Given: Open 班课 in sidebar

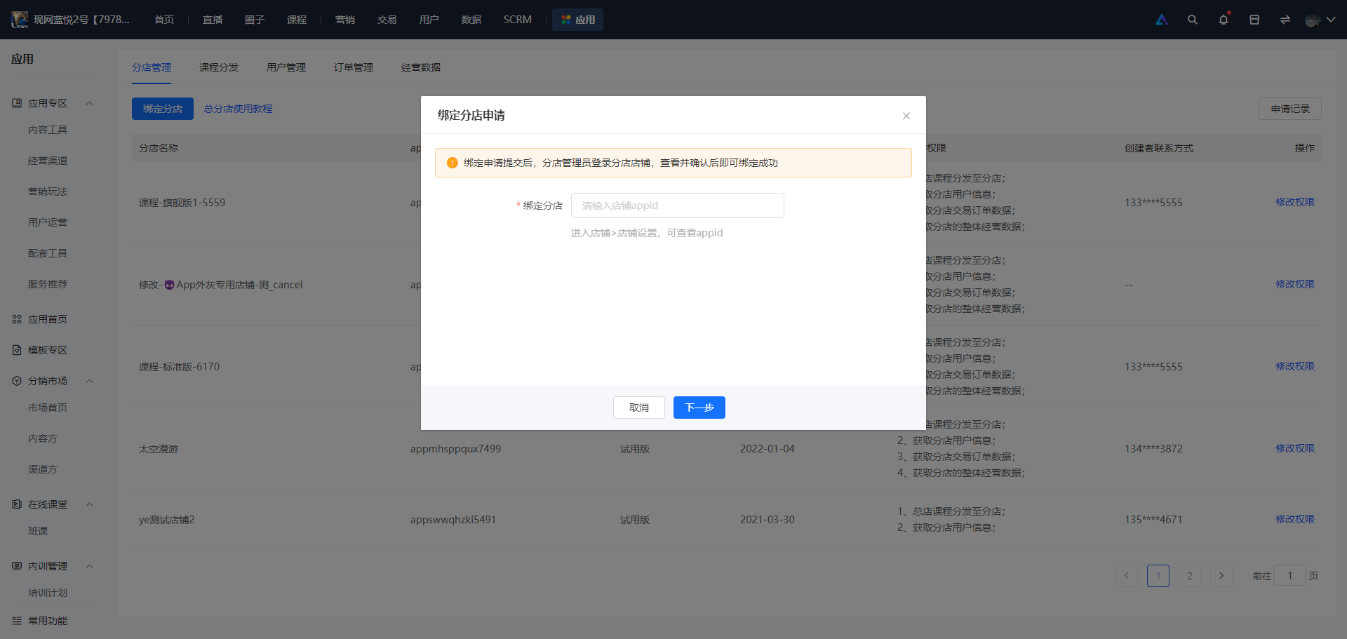Looking at the screenshot, I should 38,531.
